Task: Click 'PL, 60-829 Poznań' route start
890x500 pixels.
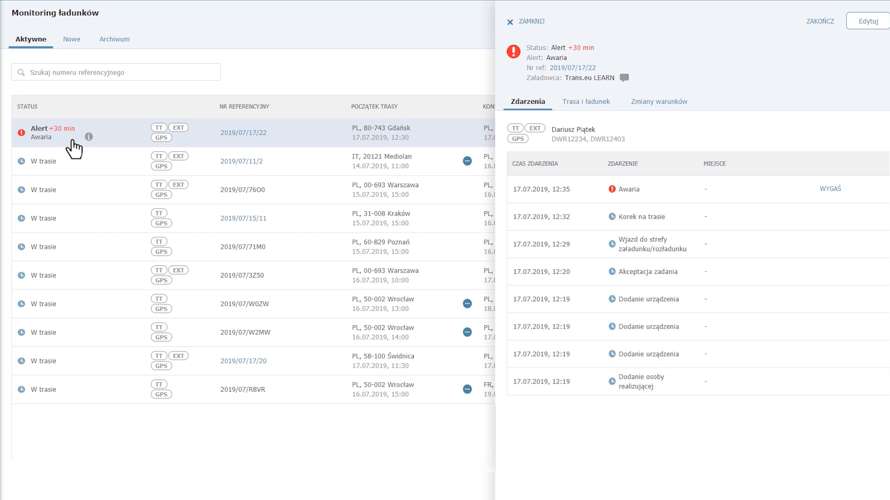Action: tap(381, 242)
